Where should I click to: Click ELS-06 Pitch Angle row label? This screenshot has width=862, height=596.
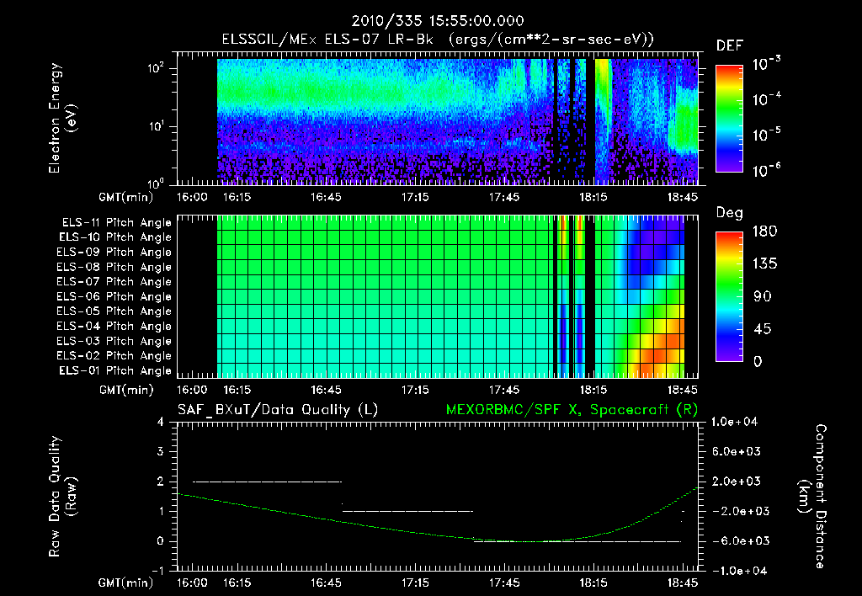[x=114, y=297]
